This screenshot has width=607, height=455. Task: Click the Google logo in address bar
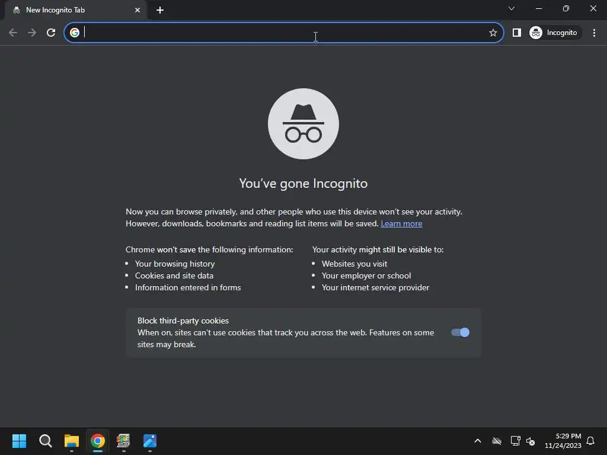click(74, 33)
